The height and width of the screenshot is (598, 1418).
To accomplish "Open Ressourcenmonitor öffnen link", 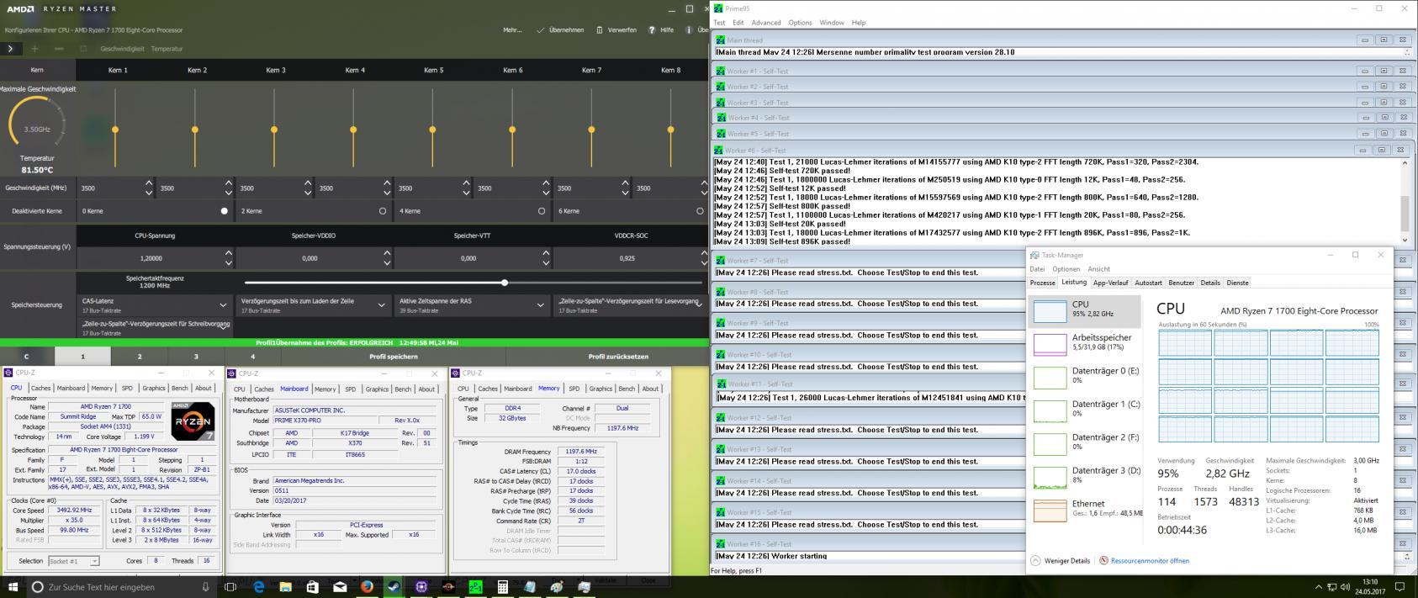I will pyautogui.click(x=1150, y=561).
